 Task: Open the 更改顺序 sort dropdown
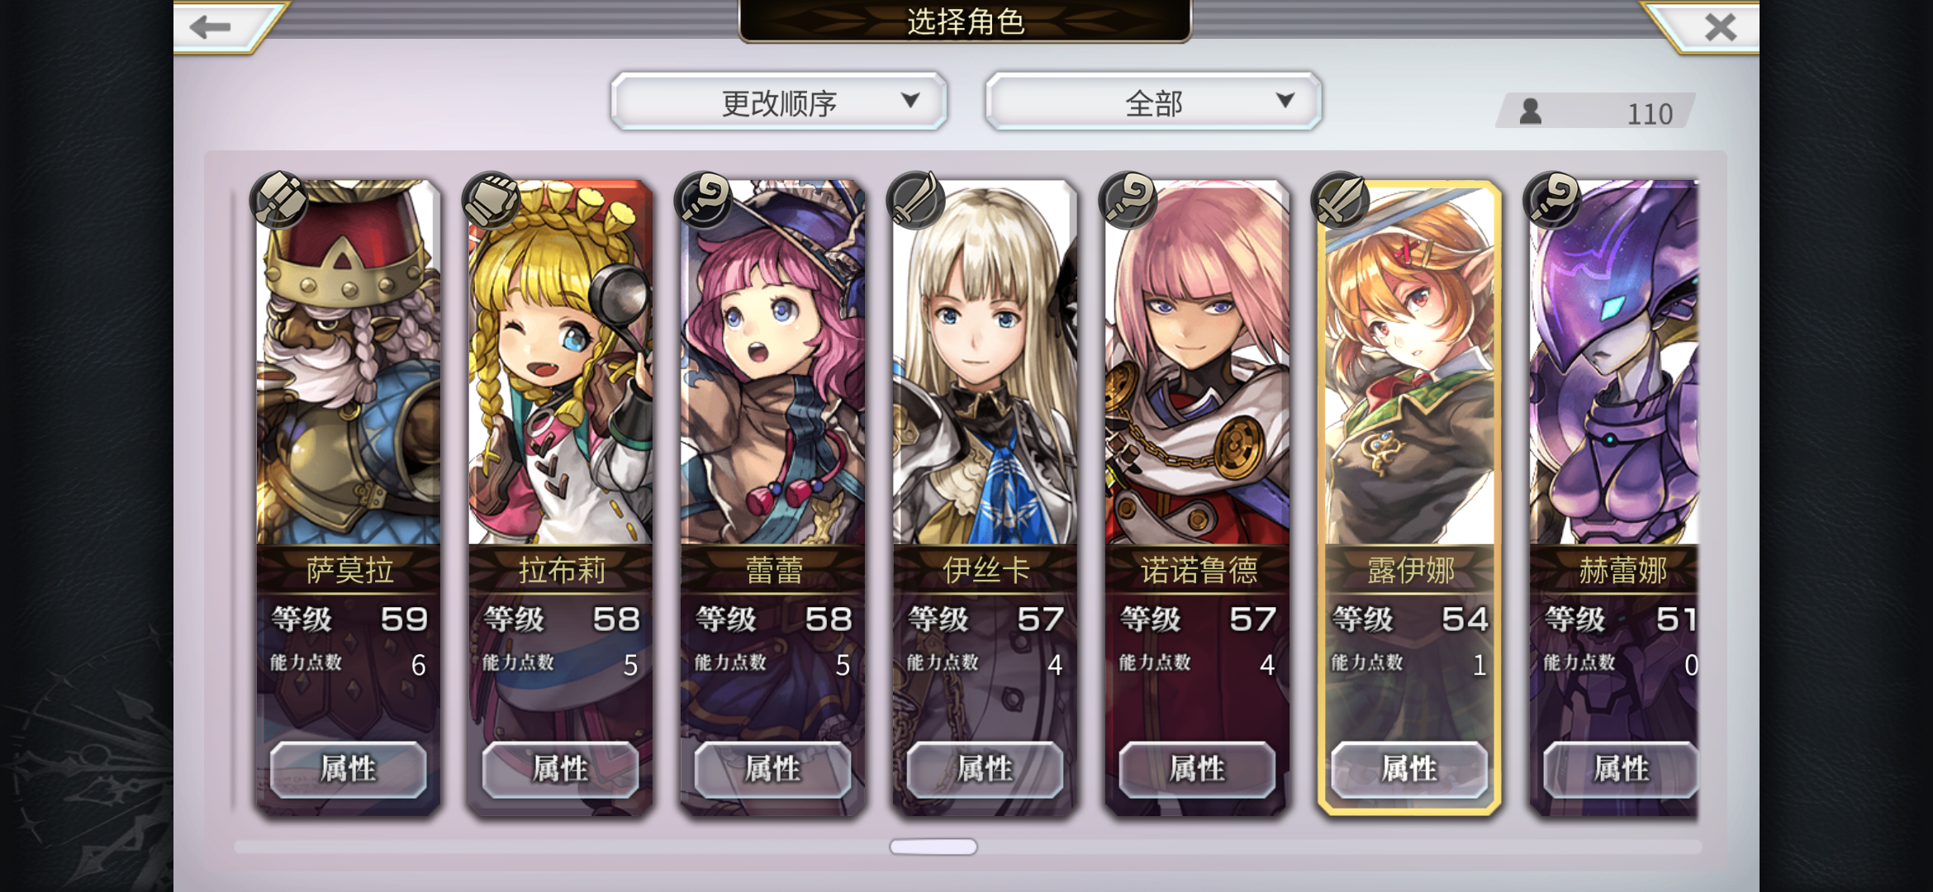tap(779, 101)
